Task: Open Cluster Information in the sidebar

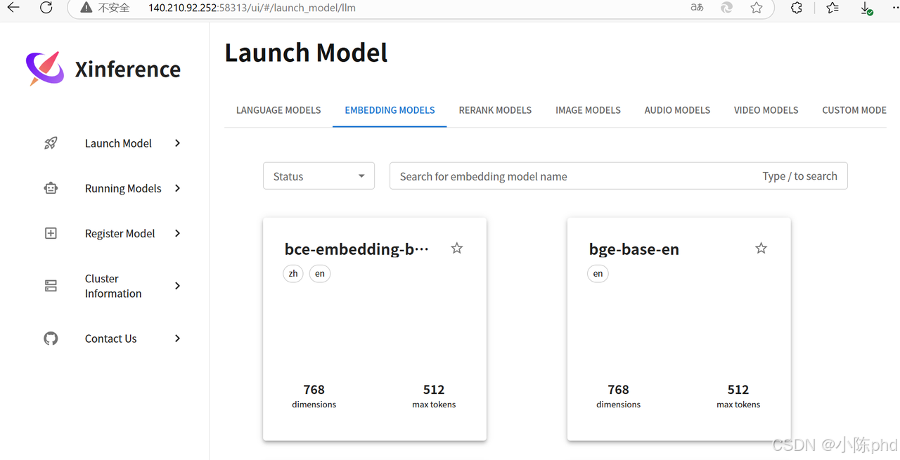Action: point(112,286)
